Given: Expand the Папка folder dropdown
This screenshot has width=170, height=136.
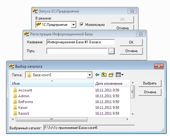Looking at the screenshot, I should (x=90, y=75).
